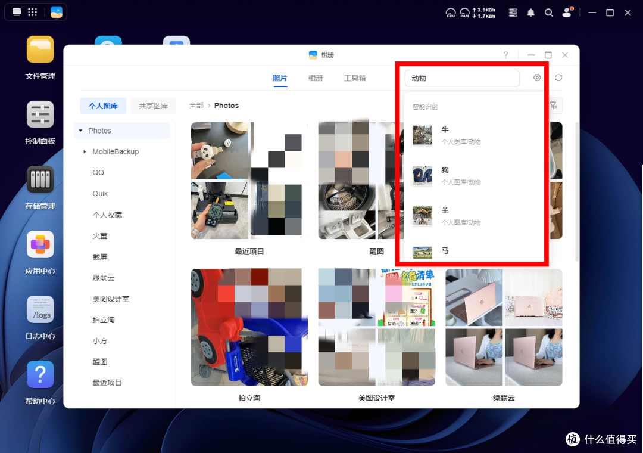Open the notifications bell

coord(530,13)
